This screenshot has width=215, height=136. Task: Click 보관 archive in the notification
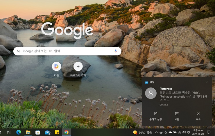tap(177, 116)
